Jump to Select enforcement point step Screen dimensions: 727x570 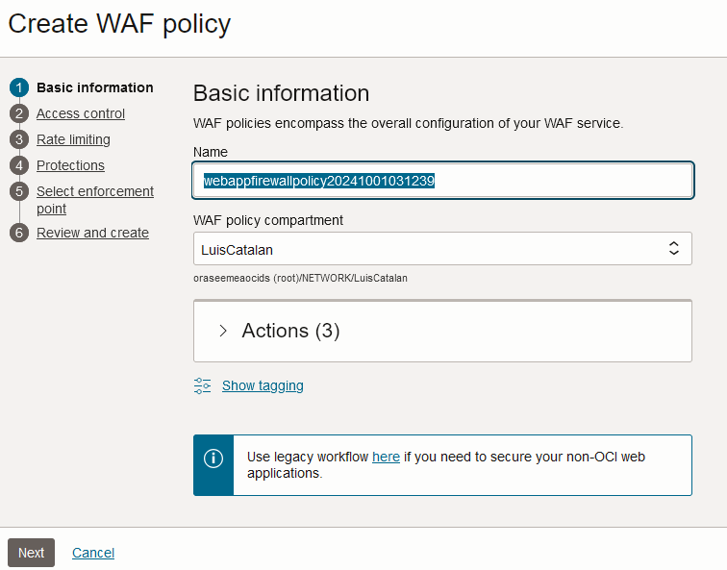click(x=94, y=191)
